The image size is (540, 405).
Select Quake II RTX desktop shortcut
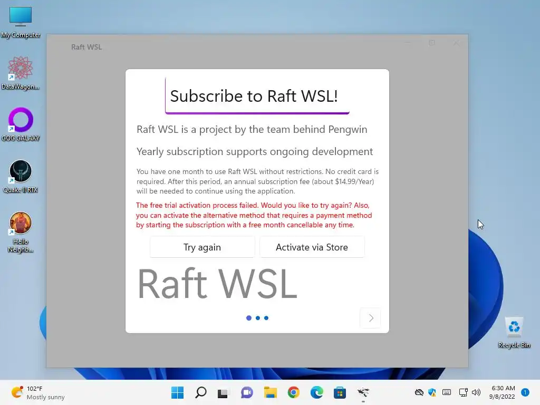point(21,176)
